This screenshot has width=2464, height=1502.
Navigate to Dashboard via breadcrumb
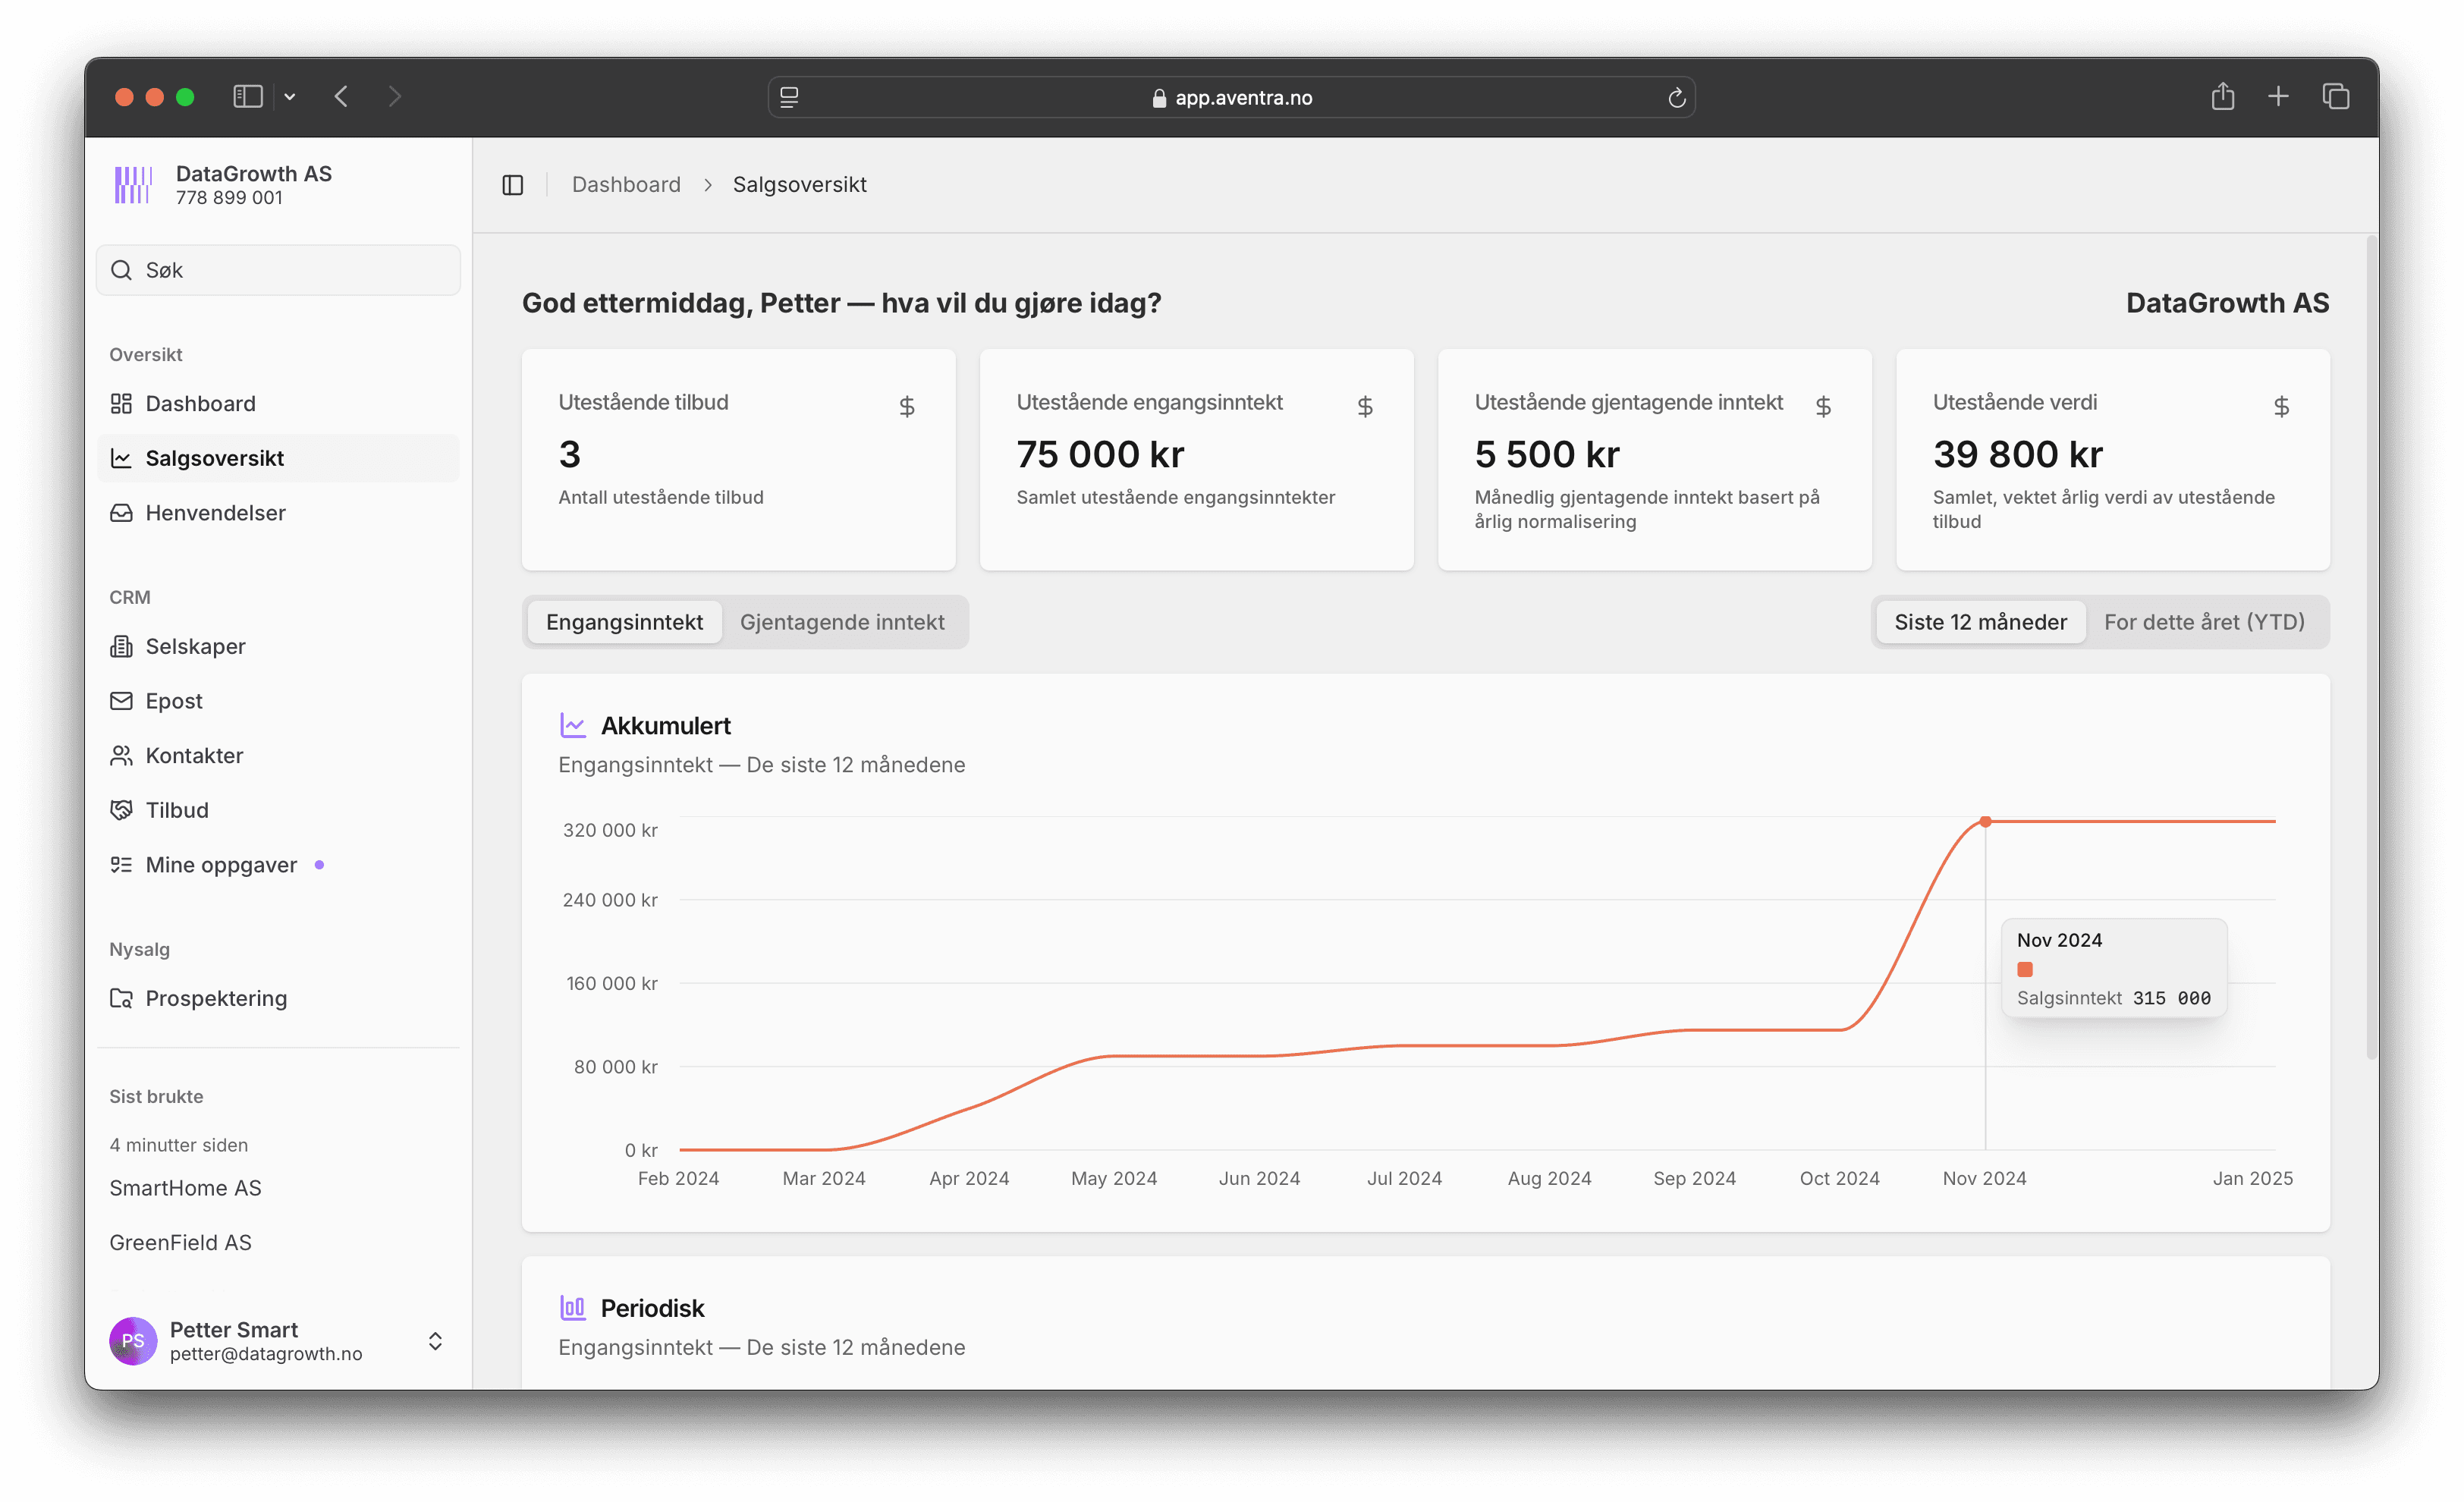(x=625, y=184)
